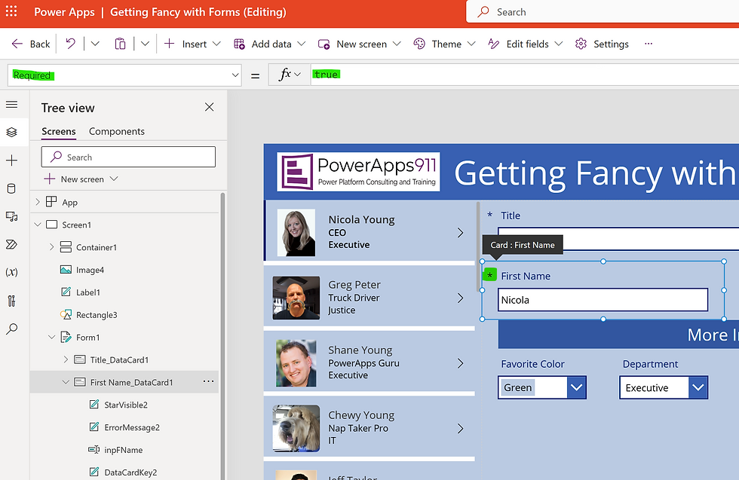739x480 pixels.
Task: Click Greg Peter's profile photo
Action: [x=296, y=298]
